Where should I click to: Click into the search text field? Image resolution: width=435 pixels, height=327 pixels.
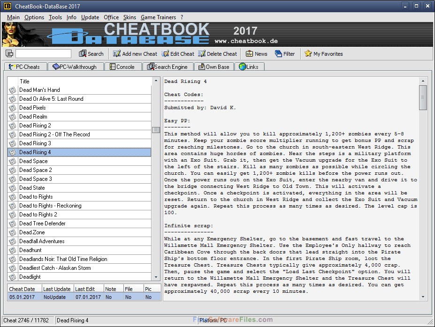44,53
